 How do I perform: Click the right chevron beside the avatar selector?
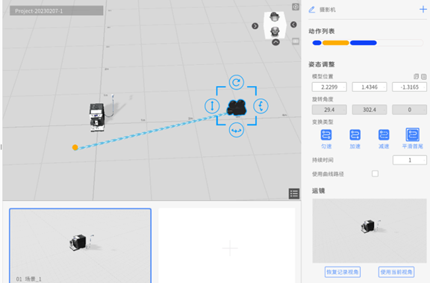[255, 26]
